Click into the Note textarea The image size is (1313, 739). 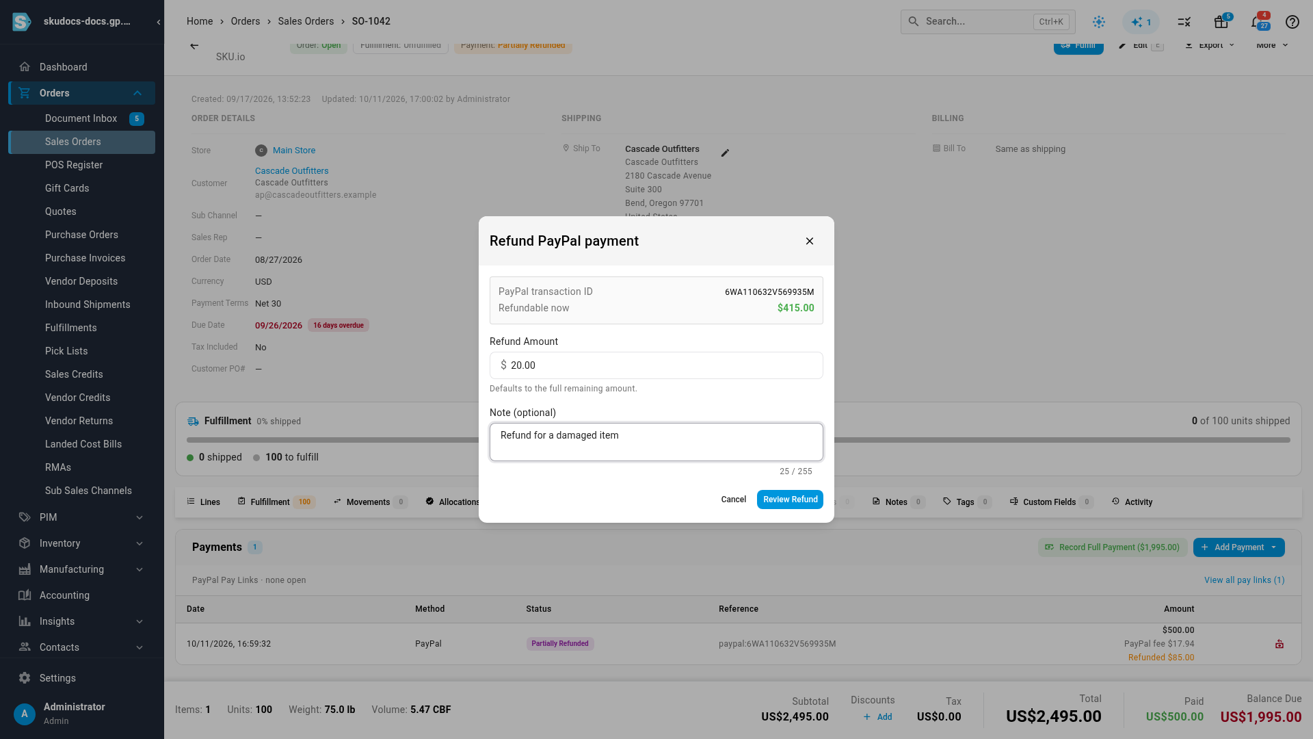click(x=656, y=442)
